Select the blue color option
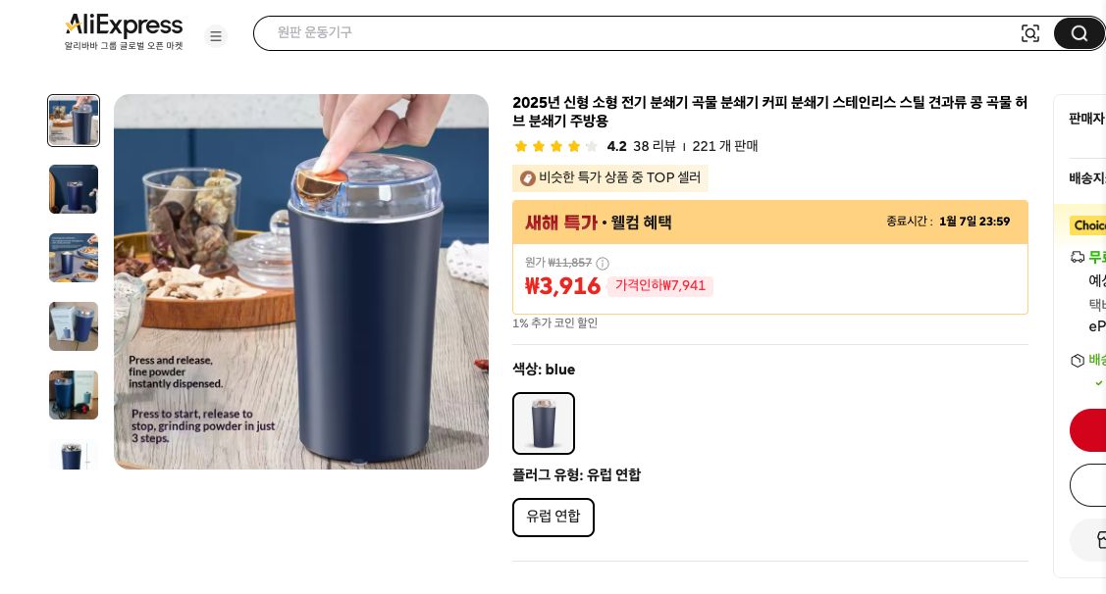The image size is (1106, 594). (544, 423)
